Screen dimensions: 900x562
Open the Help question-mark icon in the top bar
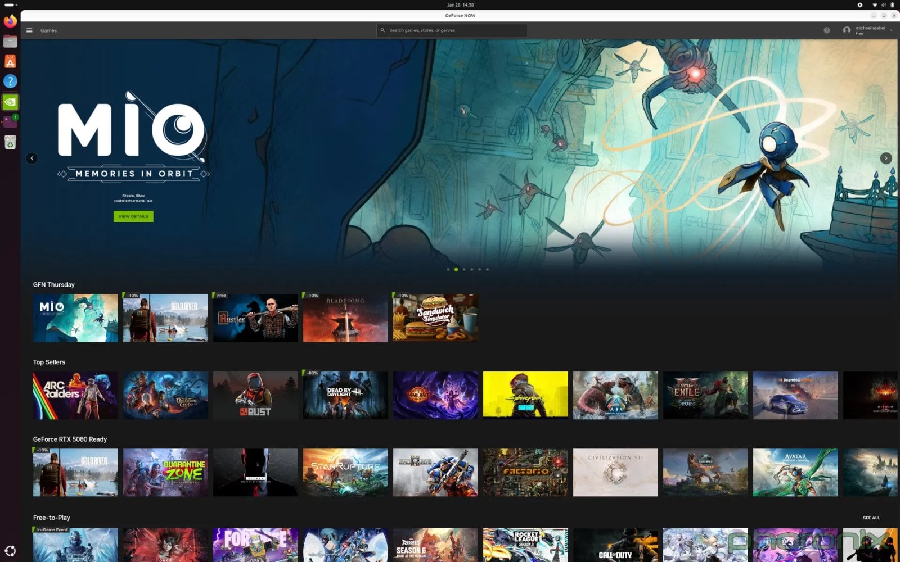click(826, 30)
